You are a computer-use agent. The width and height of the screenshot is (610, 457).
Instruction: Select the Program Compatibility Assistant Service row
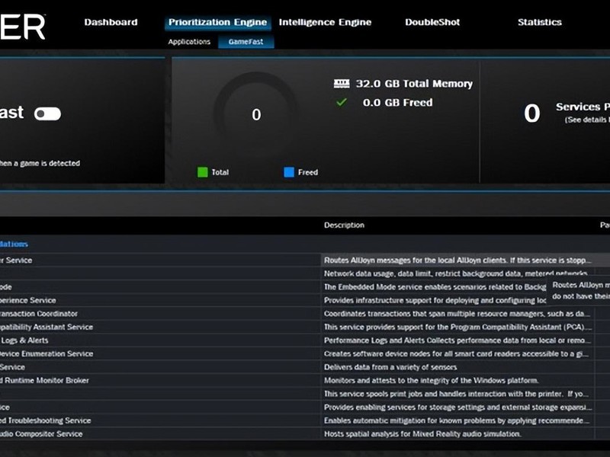click(x=305, y=327)
